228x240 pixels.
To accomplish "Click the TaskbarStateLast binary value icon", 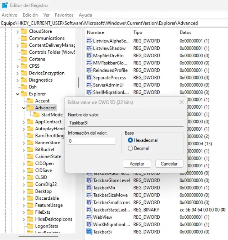I will tap(89, 210).
